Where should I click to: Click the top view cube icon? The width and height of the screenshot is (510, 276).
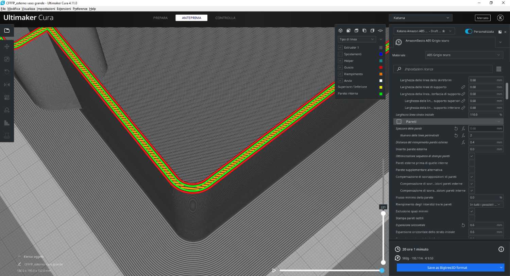pyautogui.click(x=356, y=31)
